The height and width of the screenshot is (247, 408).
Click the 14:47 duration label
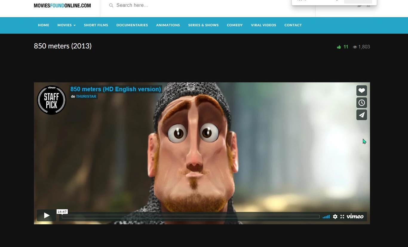click(x=62, y=212)
